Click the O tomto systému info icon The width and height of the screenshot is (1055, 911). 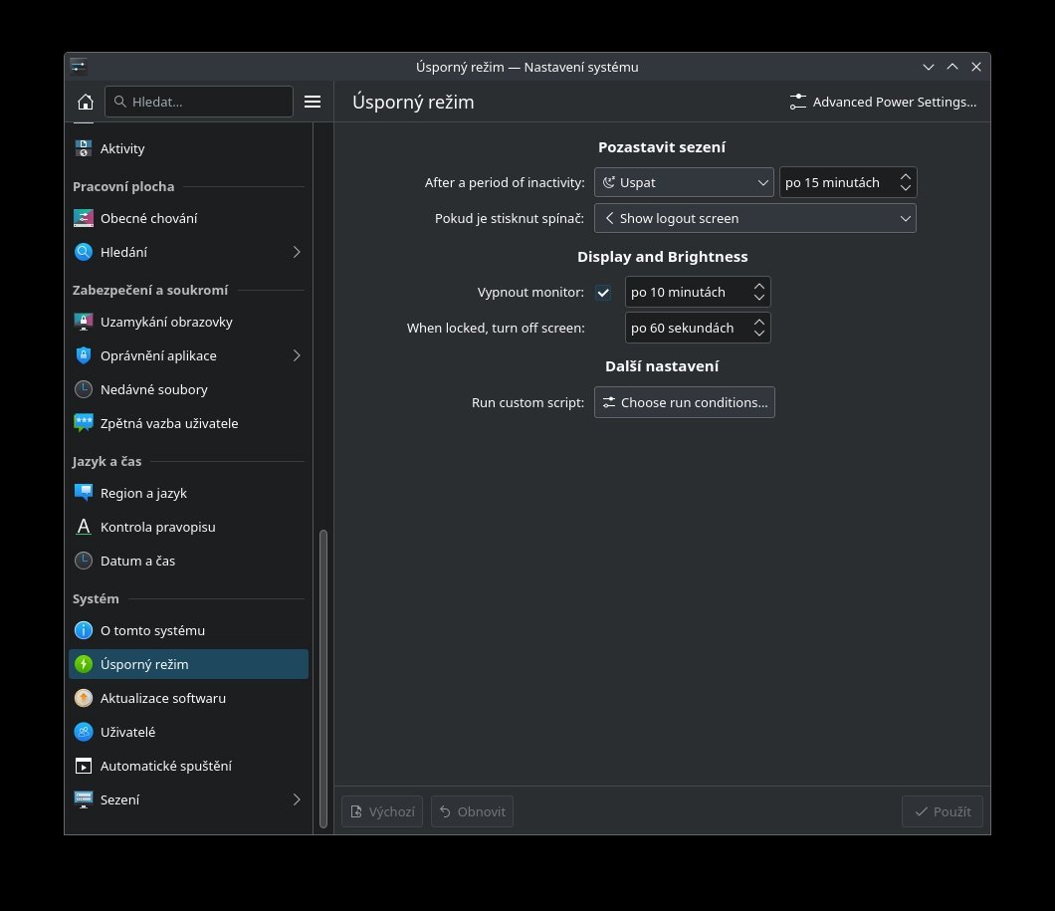[84, 630]
